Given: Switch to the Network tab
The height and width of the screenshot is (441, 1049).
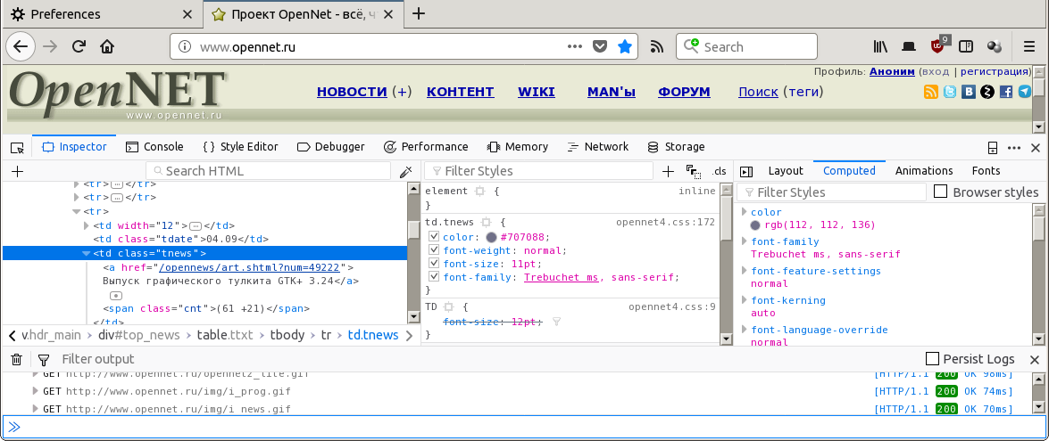Looking at the screenshot, I should pyautogui.click(x=596, y=147).
